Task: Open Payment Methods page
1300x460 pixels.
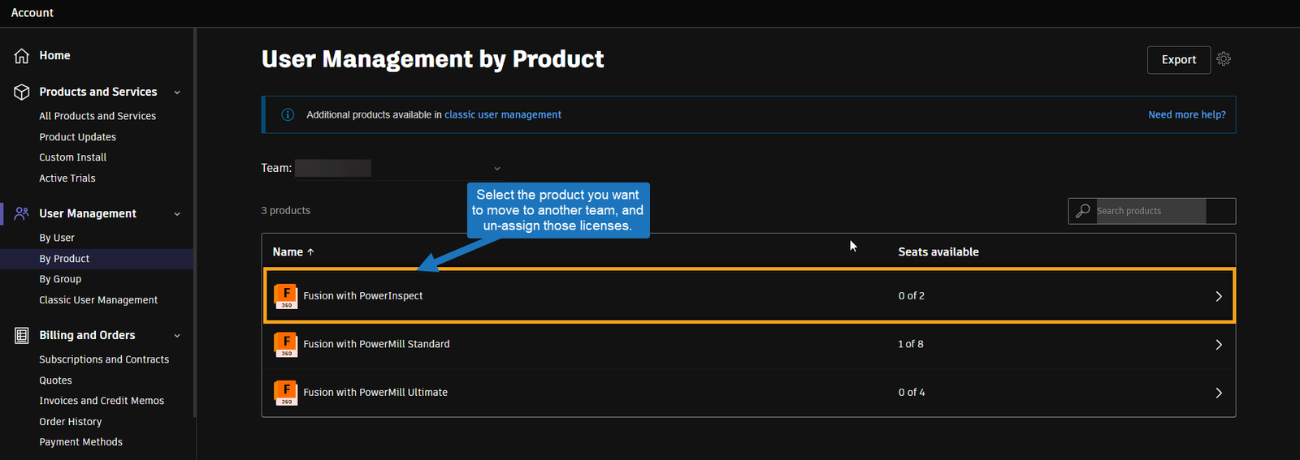Action: [x=80, y=442]
